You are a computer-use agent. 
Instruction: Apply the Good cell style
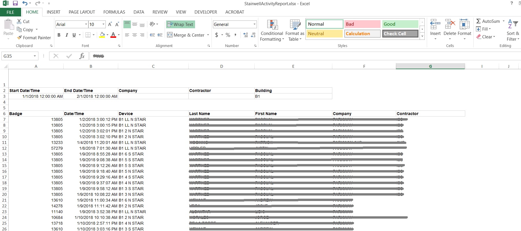tap(400, 24)
